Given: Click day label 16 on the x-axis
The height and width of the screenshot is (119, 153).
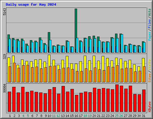Looking at the screenshot, I should click(x=76, y=116).
